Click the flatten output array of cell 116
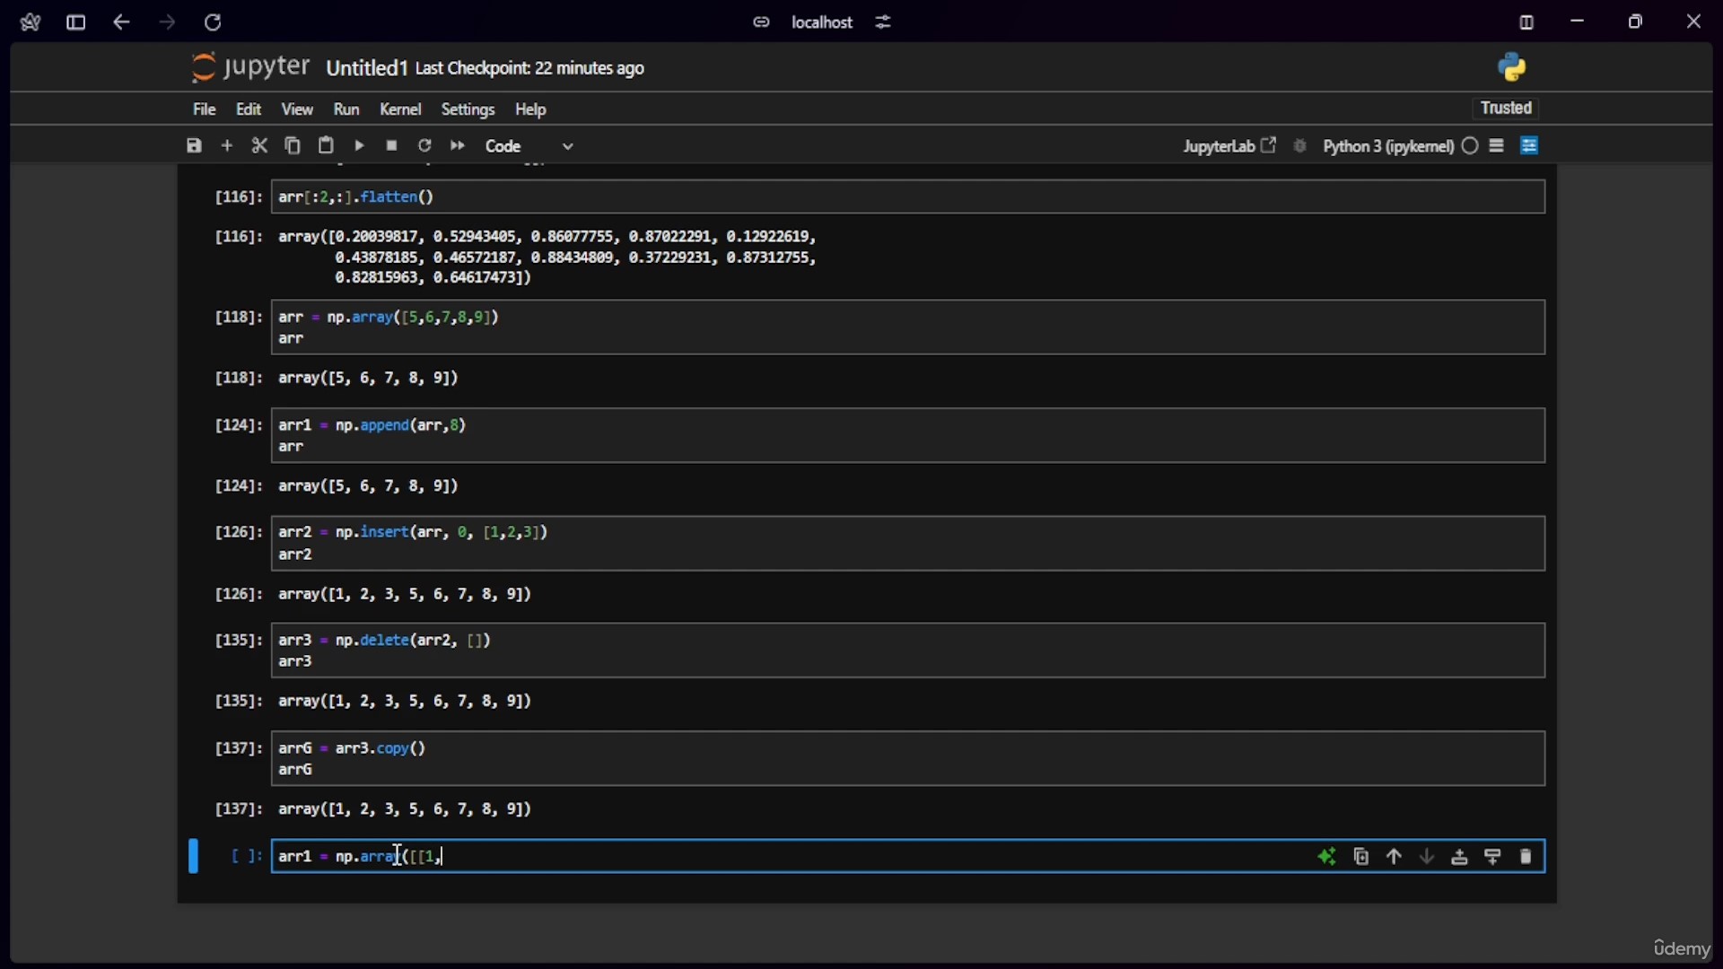1723x969 pixels. [547, 258]
